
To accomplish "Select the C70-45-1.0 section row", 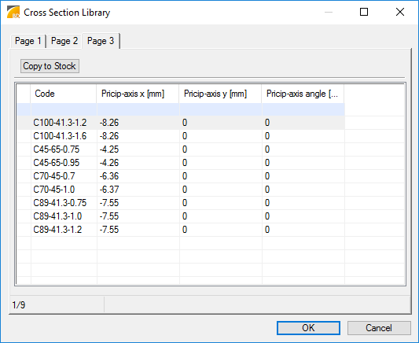I will coord(181,190).
